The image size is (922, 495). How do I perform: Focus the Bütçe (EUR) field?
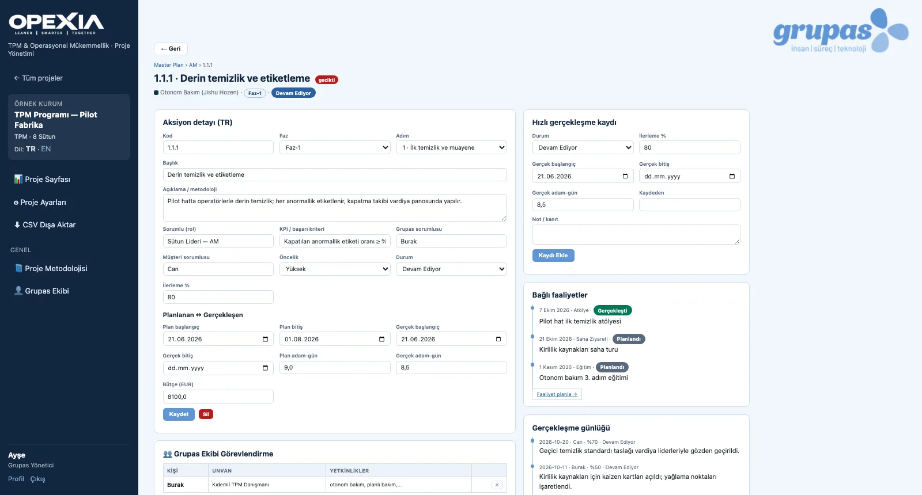218,397
